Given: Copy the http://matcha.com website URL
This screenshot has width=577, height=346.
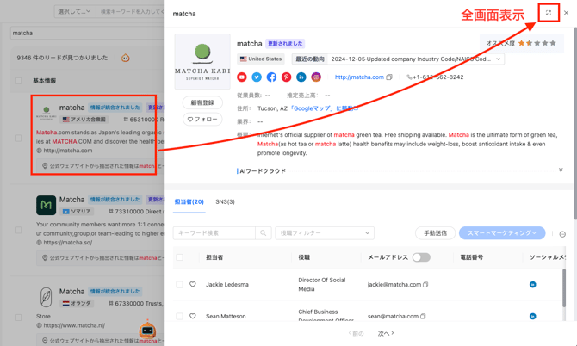Looking at the screenshot, I should click(x=389, y=77).
